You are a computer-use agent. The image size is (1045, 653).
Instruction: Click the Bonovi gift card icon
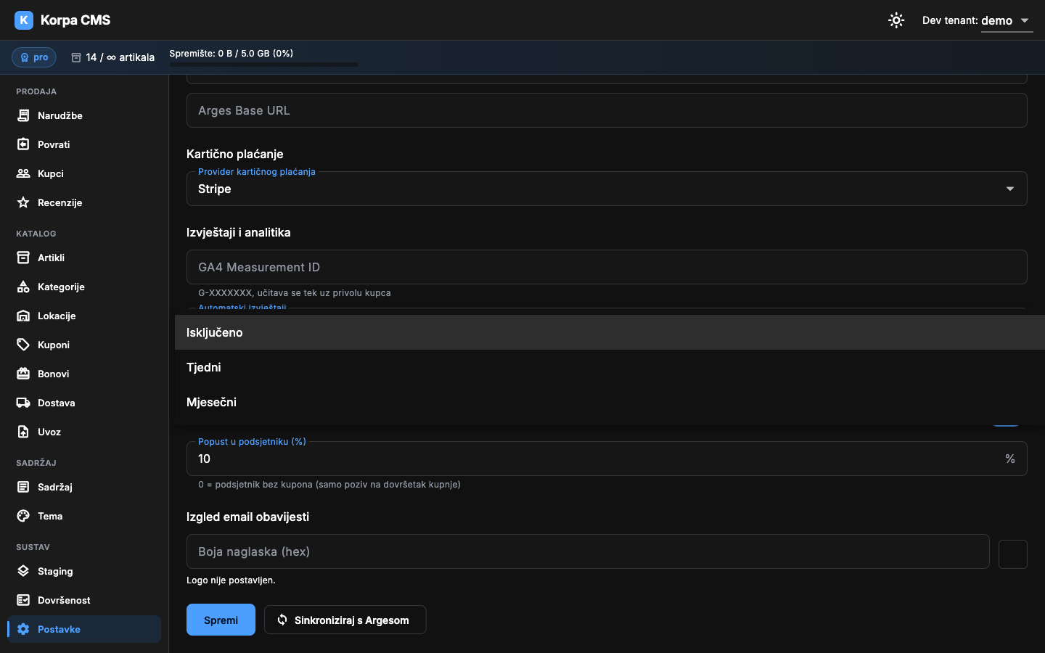tap(23, 374)
